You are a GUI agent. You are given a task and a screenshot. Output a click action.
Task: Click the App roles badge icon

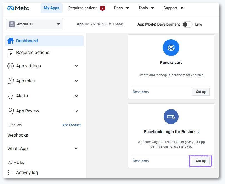(x=10, y=81)
